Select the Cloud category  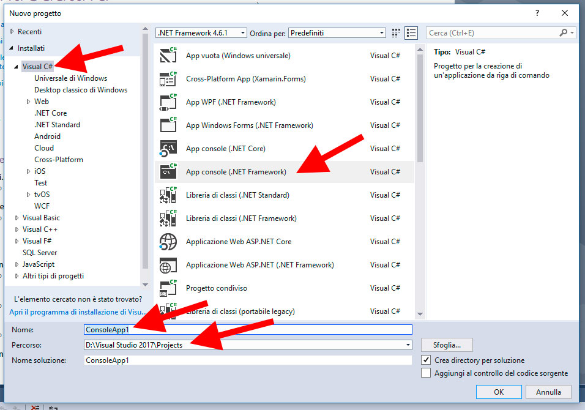(x=44, y=147)
